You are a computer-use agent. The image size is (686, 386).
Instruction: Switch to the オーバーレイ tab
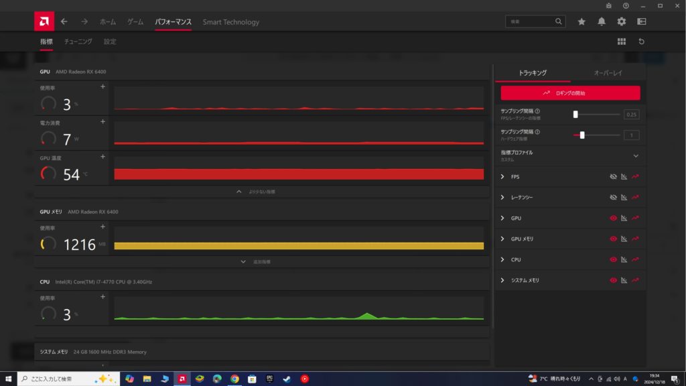pos(608,72)
